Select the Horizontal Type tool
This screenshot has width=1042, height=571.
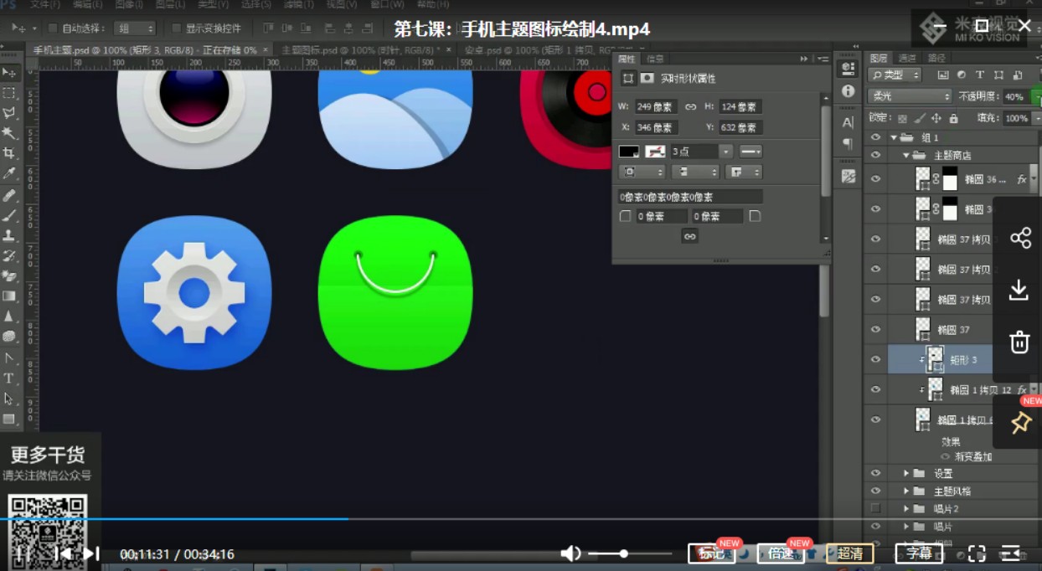pyautogui.click(x=9, y=378)
